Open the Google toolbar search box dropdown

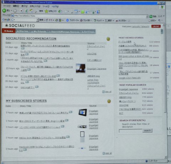point(37,20)
